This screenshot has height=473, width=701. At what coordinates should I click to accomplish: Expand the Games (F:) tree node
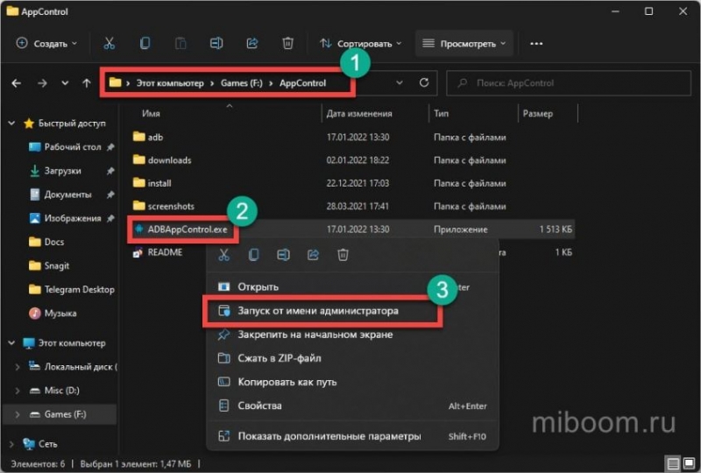[18, 414]
